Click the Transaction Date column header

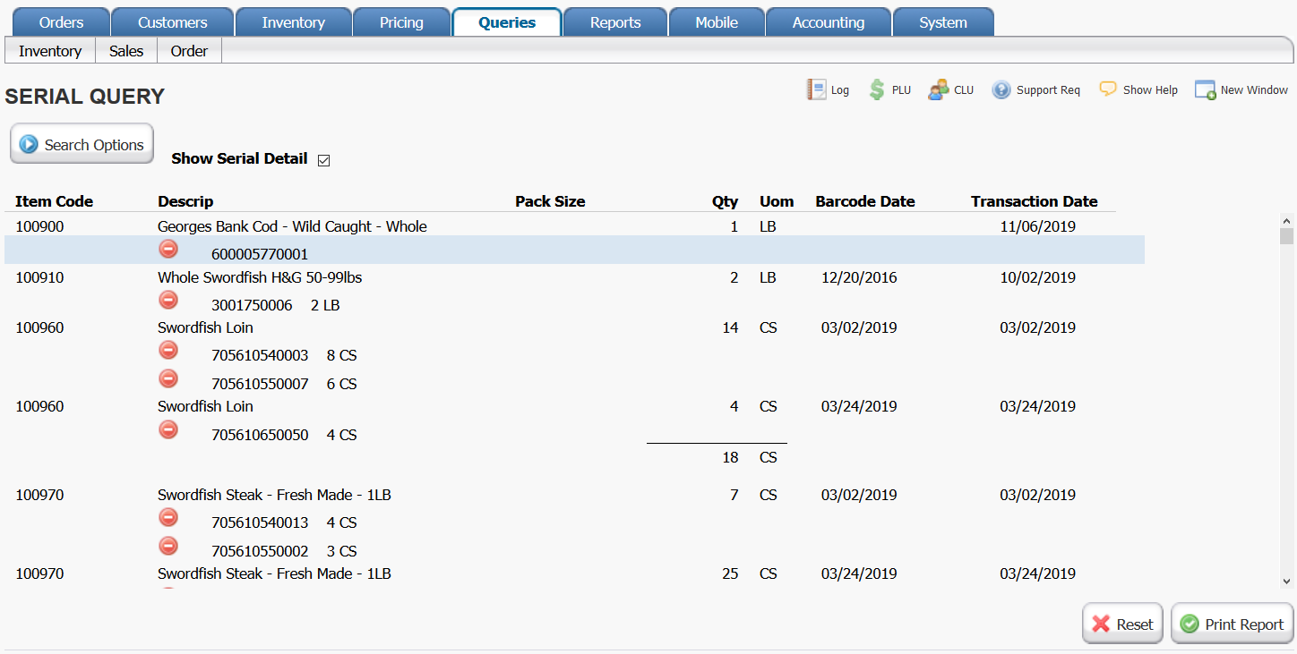pos(1035,201)
